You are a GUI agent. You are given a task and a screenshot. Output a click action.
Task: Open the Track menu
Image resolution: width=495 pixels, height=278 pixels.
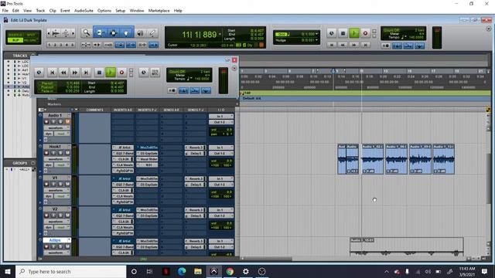(x=40, y=10)
